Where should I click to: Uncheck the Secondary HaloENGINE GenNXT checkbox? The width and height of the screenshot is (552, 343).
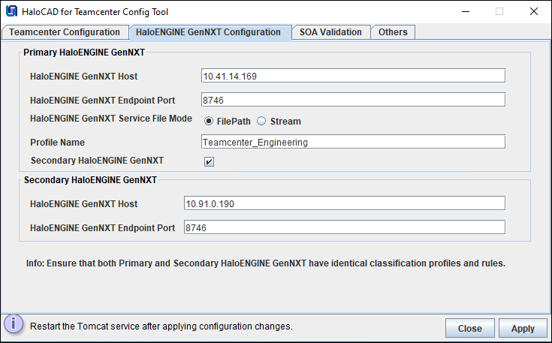[x=209, y=161]
